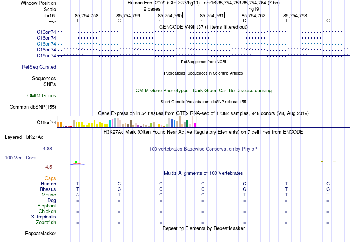Screen dimensions: 350x242
Task: Click the 85,754,760 coordinate marker
Action: tap(170, 15)
